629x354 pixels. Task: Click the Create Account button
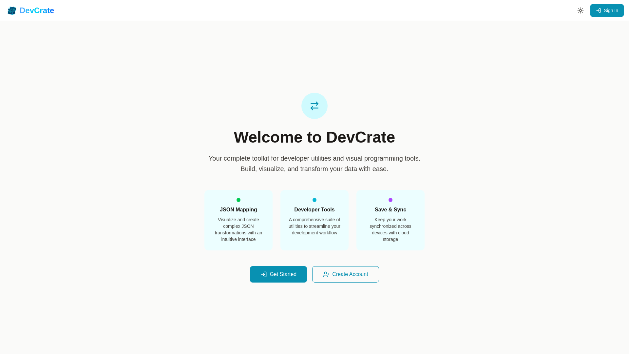click(x=346, y=274)
